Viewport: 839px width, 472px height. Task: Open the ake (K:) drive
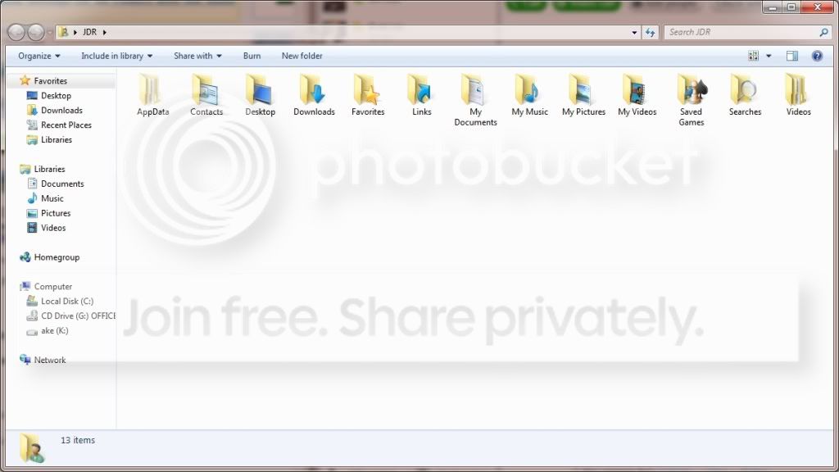point(55,331)
